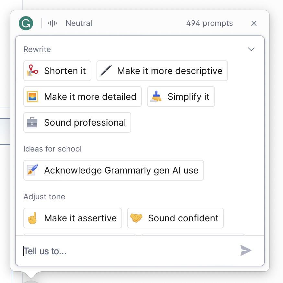Click the briefcase icon
This screenshot has width=283, height=283.
(x=32, y=122)
